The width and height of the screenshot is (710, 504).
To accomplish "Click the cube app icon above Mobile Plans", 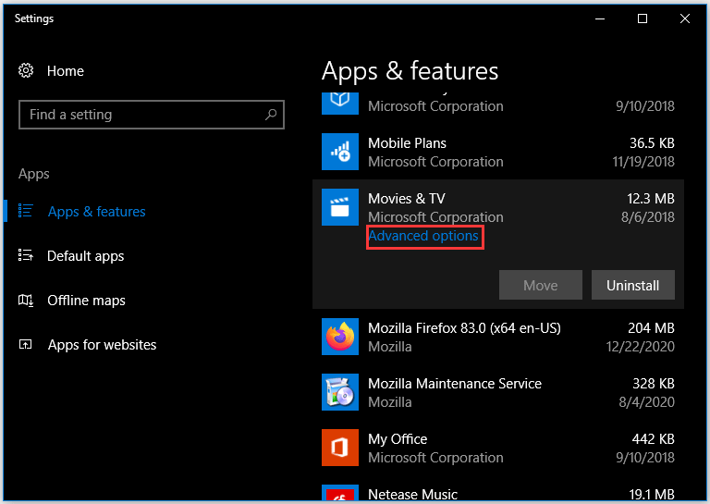I will pyautogui.click(x=340, y=104).
